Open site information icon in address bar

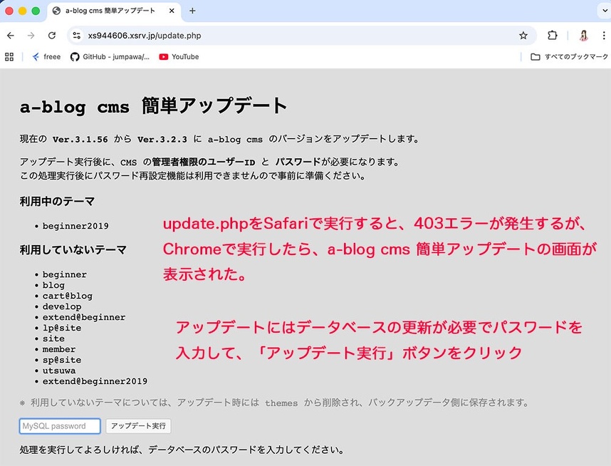pos(77,36)
